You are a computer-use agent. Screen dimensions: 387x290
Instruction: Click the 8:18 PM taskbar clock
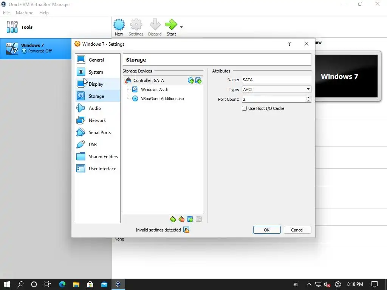coord(355,284)
